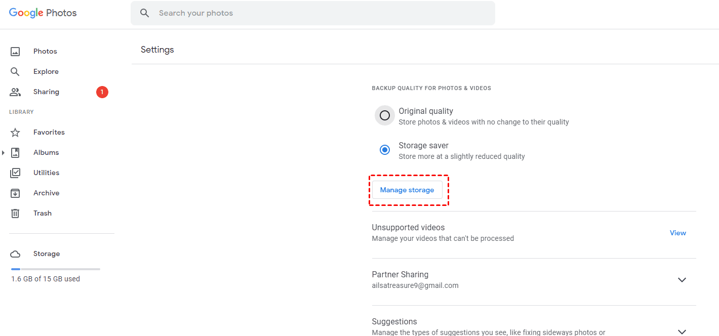Click the Manage storage button

[407, 190]
